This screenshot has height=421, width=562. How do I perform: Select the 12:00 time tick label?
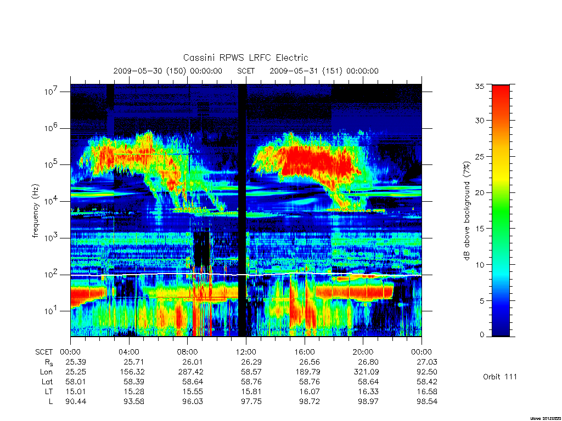pos(246,352)
